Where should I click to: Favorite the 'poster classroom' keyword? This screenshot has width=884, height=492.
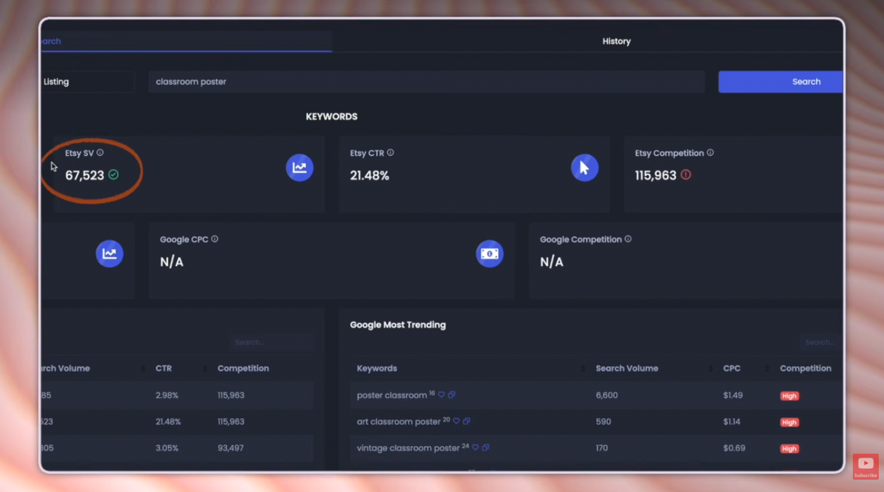click(x=441, y=395)
